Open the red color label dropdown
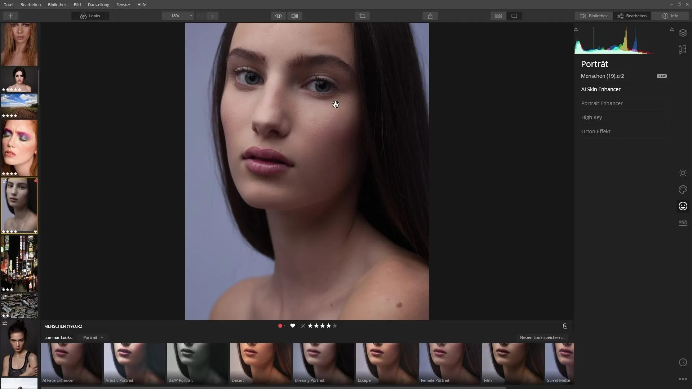 point(281,326)
